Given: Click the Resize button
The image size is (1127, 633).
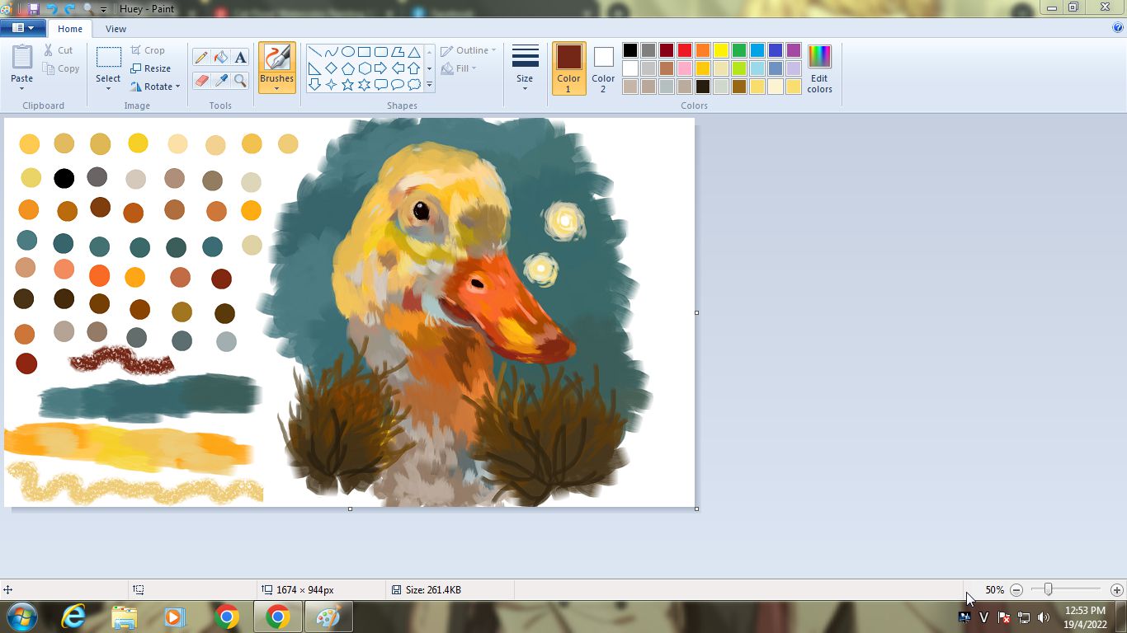Looking at the screenshot, I should pyautogui.click(x=151, y=68).
